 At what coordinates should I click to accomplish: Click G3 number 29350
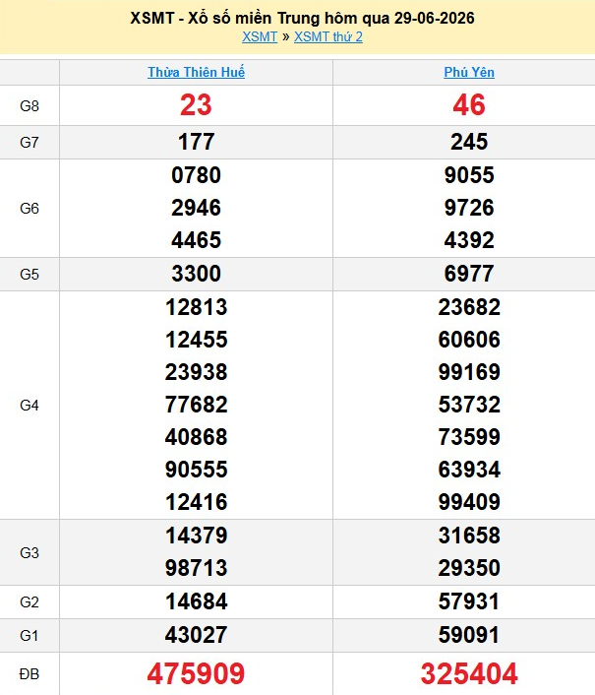click(469, 568)
